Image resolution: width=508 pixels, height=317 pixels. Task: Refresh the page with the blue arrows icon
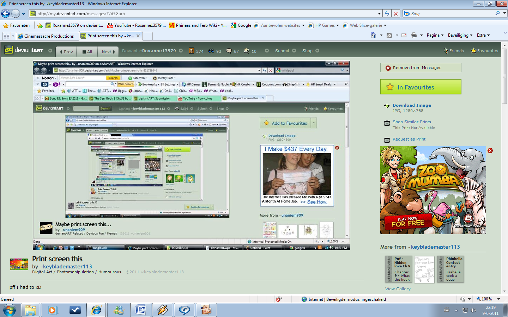pos(387,14)
